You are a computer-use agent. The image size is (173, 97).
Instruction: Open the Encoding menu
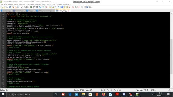[x=22, y=5]
